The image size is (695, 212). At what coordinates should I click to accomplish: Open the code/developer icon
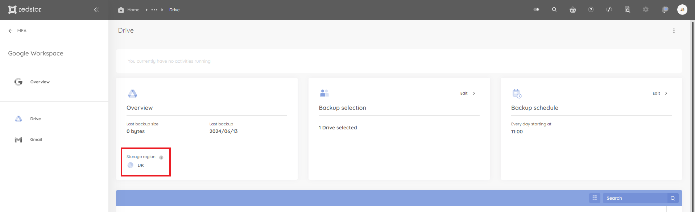[x=609, y=9]
